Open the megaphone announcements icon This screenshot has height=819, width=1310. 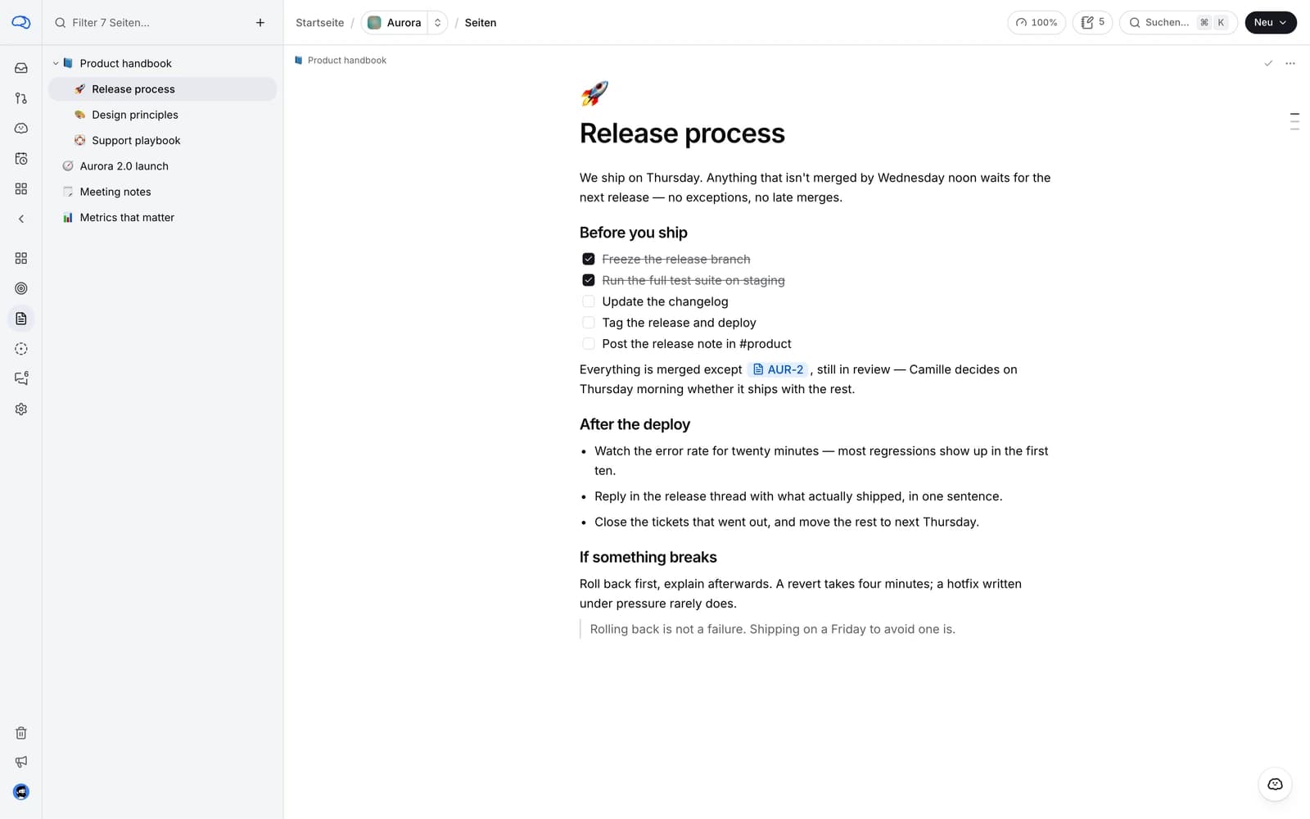(21, 762)
